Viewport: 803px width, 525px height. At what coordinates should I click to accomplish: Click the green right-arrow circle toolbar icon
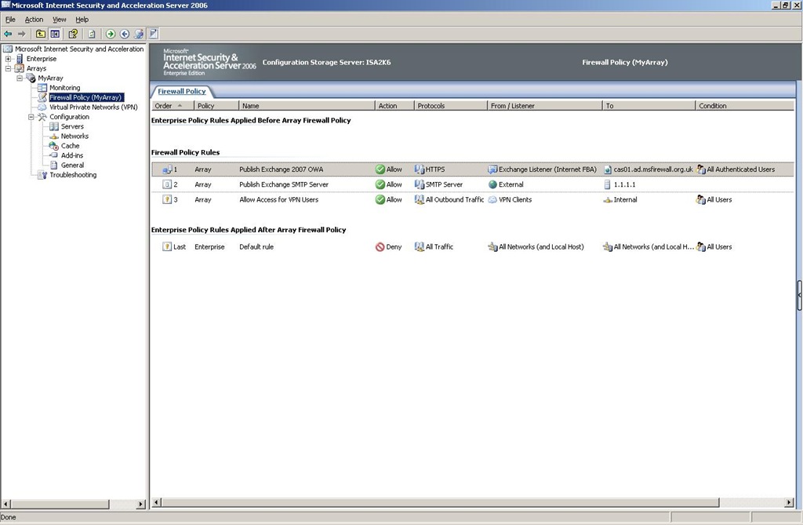point(110,34)
